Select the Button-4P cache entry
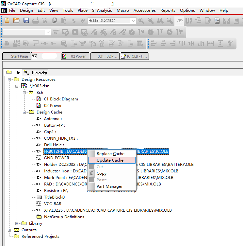Viewport: 243px width, 246px height. click(x=55, y=125)
